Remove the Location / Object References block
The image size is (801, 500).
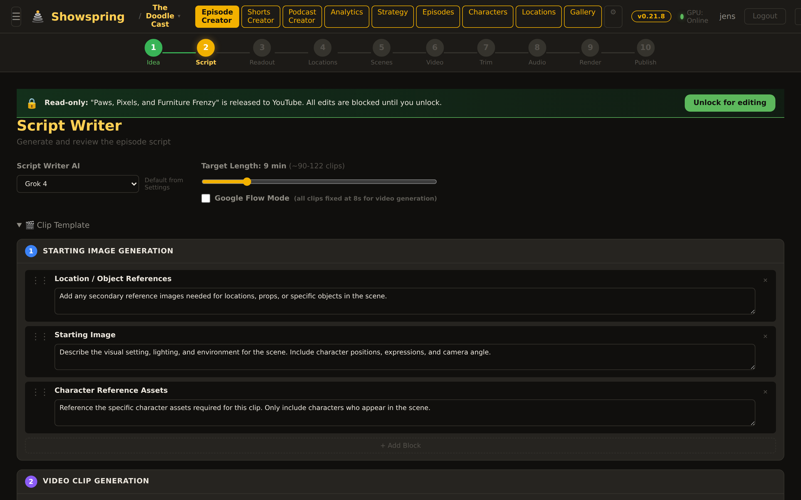click(x=765, y=281)
